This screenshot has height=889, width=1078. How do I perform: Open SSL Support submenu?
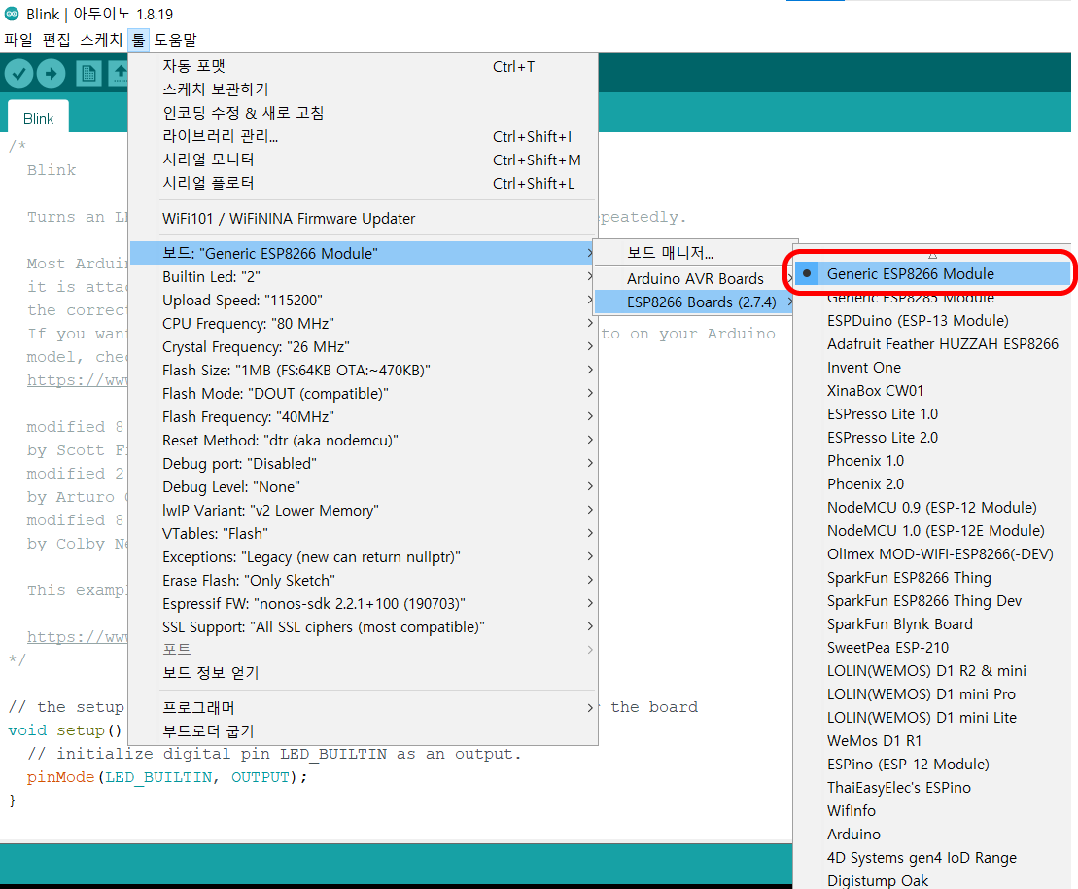coord(363,627)
